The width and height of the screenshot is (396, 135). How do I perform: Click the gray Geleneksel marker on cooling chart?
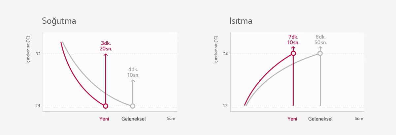[x=133, y=106]
